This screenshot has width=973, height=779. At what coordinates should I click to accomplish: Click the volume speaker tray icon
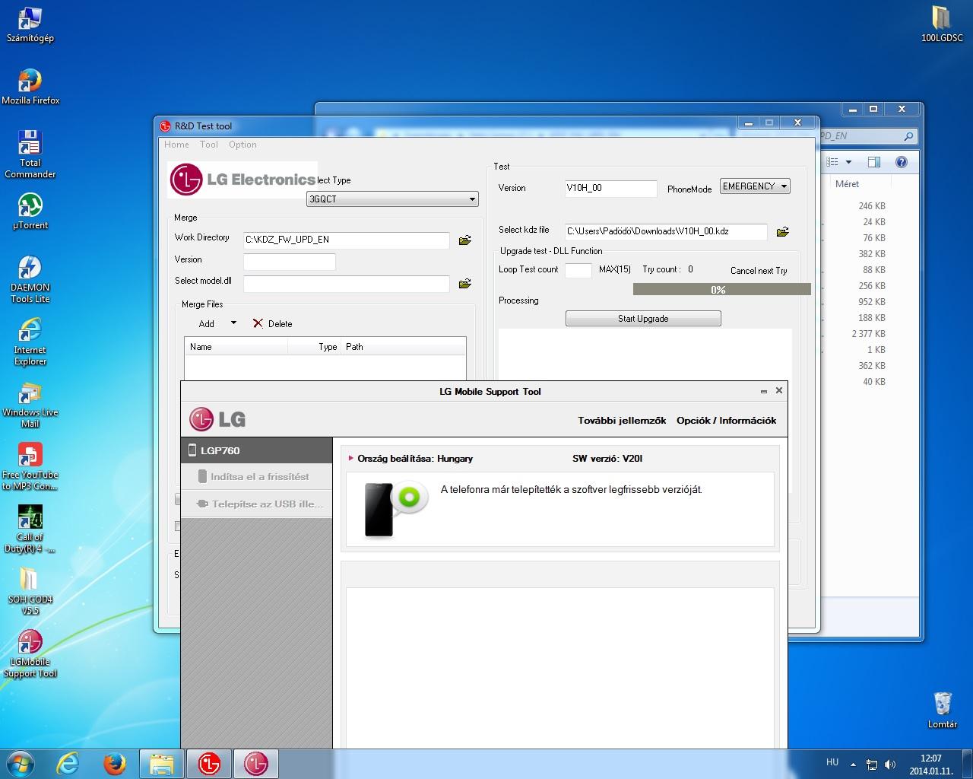click(x=889, y=764)
